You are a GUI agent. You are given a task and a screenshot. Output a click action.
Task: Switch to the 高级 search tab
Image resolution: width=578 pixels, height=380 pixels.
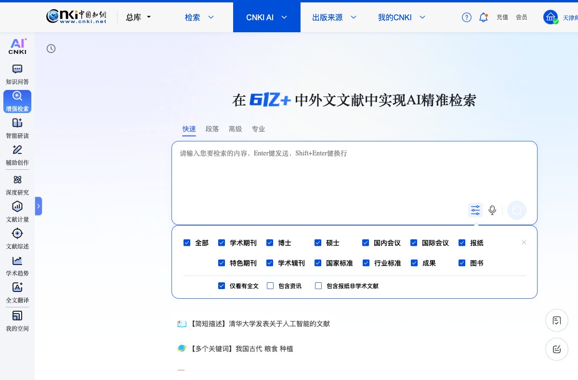235,129
